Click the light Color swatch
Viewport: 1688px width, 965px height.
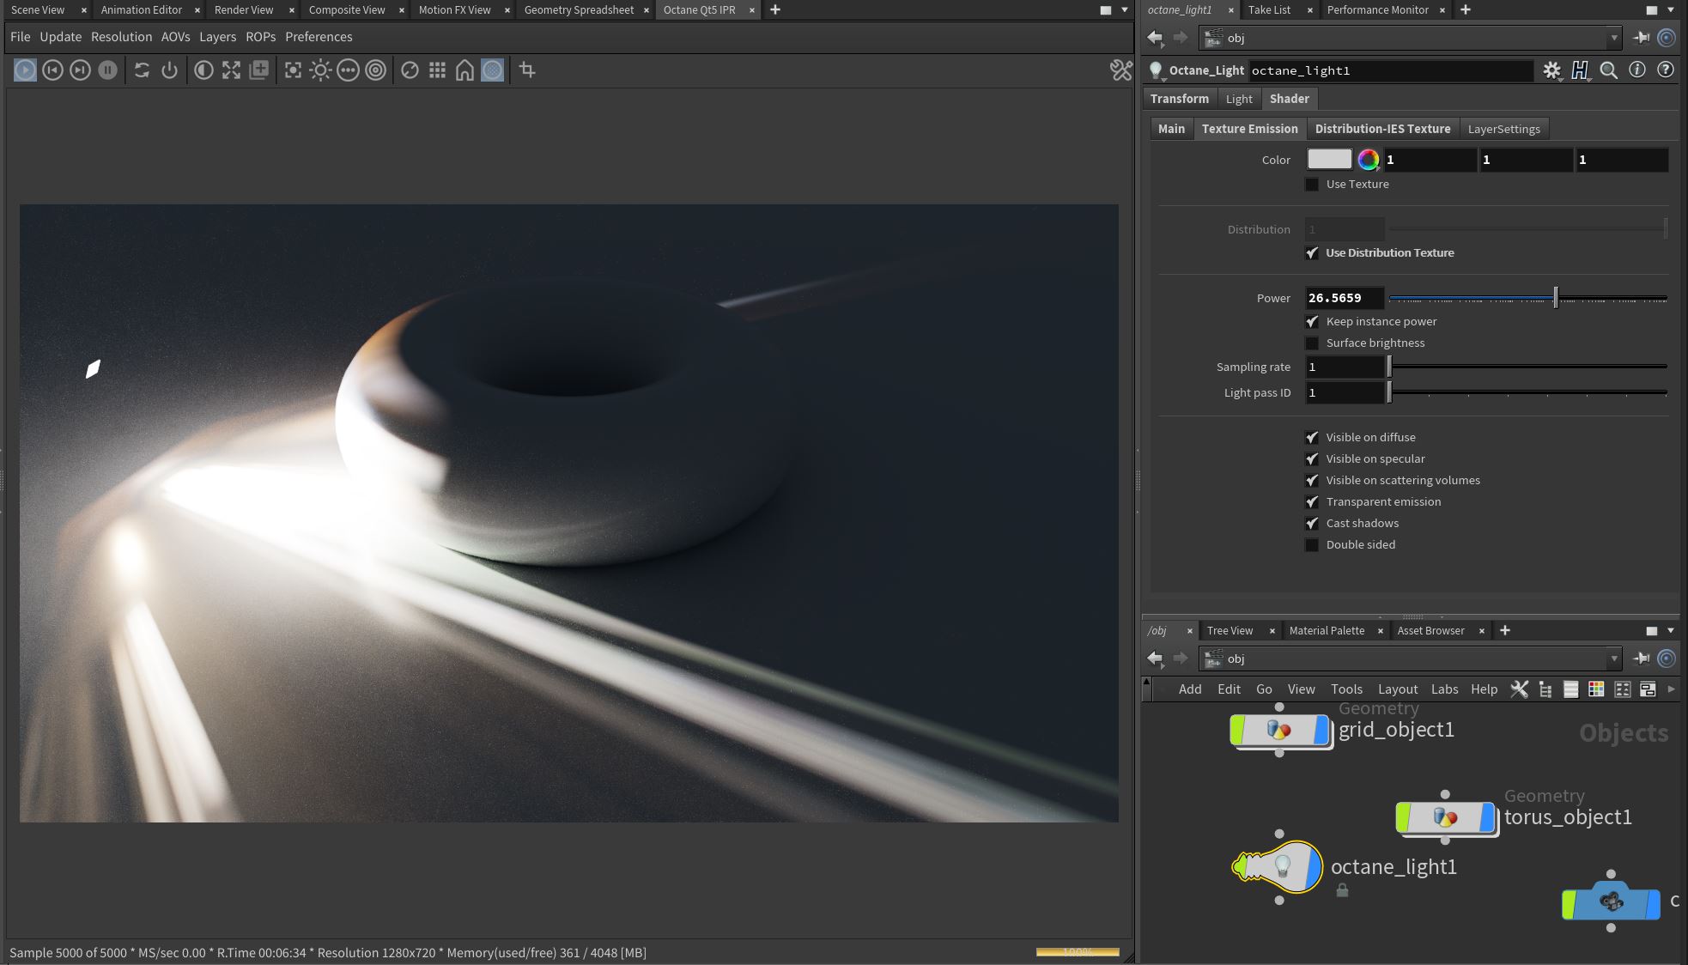tap(1329, 160)
